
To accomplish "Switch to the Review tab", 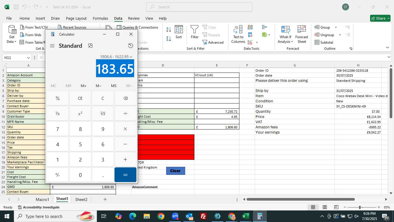I will [134, 18].
